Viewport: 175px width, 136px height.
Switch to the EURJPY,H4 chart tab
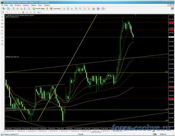[85, 131]
